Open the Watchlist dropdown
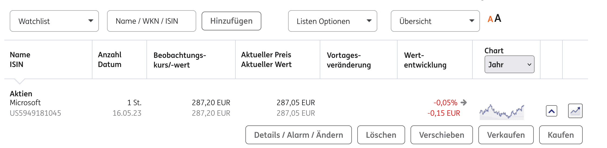 coord(54,21)
